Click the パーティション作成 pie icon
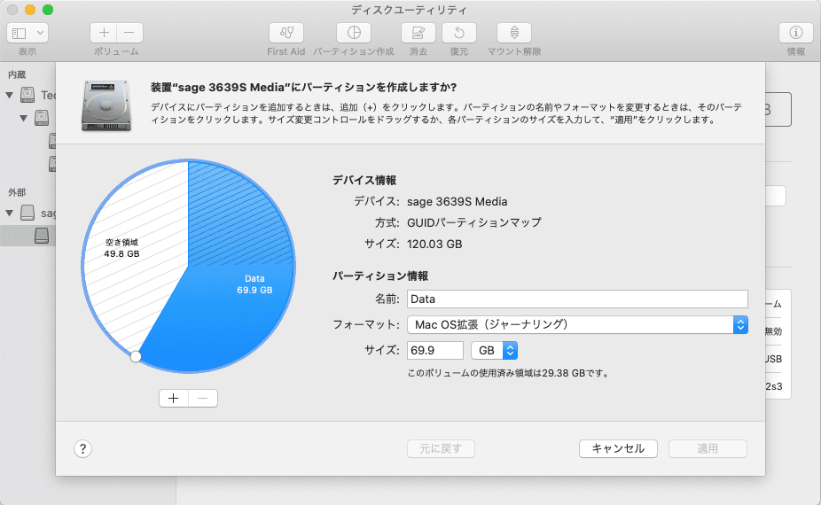821x505 pixels. tap(354, 33)
